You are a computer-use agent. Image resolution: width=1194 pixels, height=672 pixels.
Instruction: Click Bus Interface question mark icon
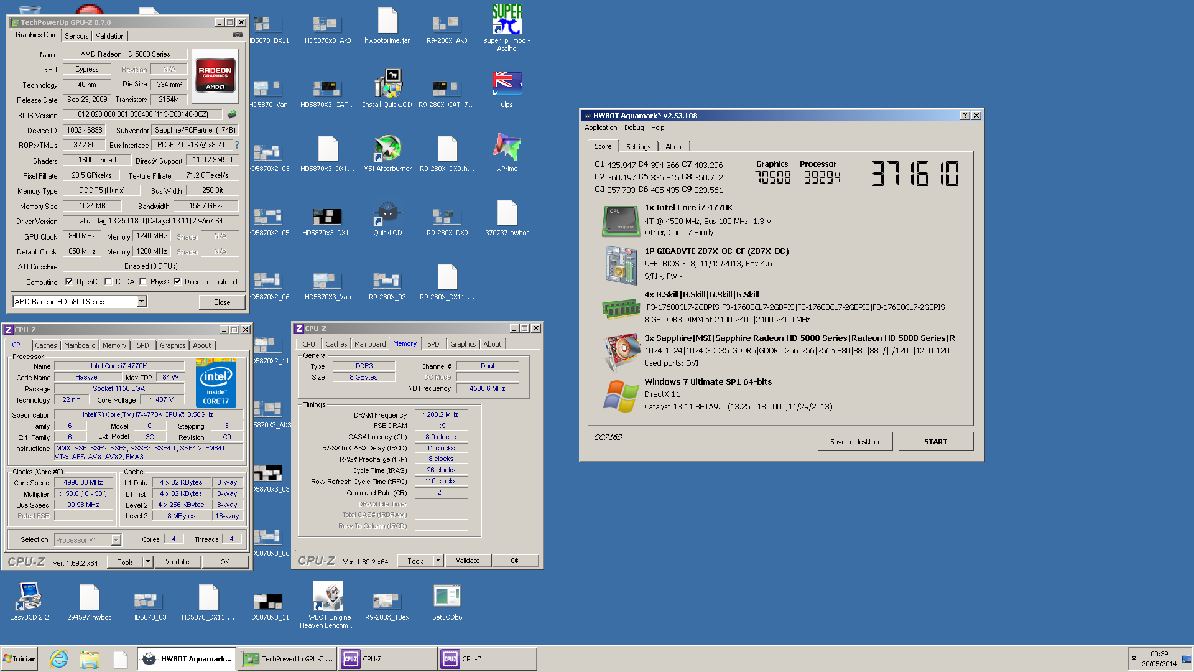[237, 145]
